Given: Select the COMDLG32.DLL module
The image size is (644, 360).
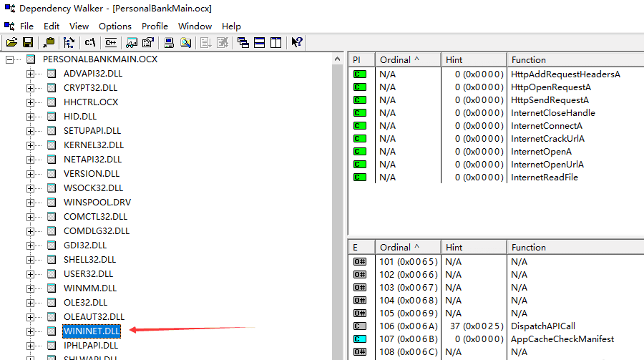Looking at the screenshot, I should (x=97, y=231).
